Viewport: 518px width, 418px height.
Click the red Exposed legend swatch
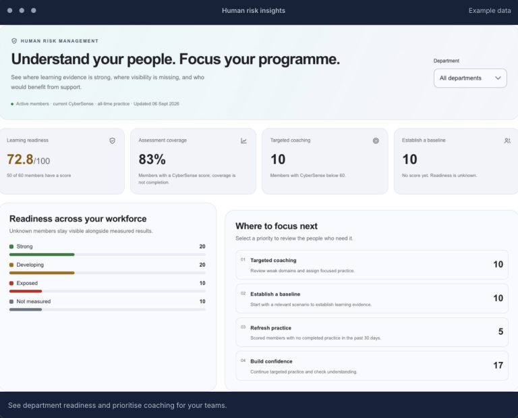[11, 283]
